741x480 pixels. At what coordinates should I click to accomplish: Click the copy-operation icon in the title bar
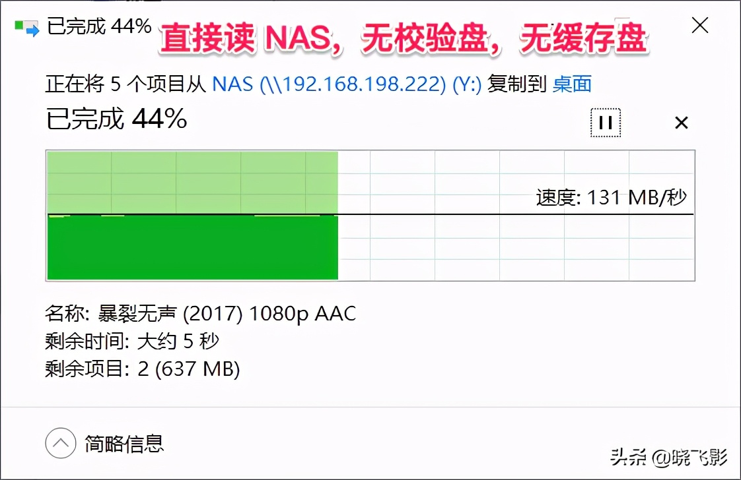point(24,27)
